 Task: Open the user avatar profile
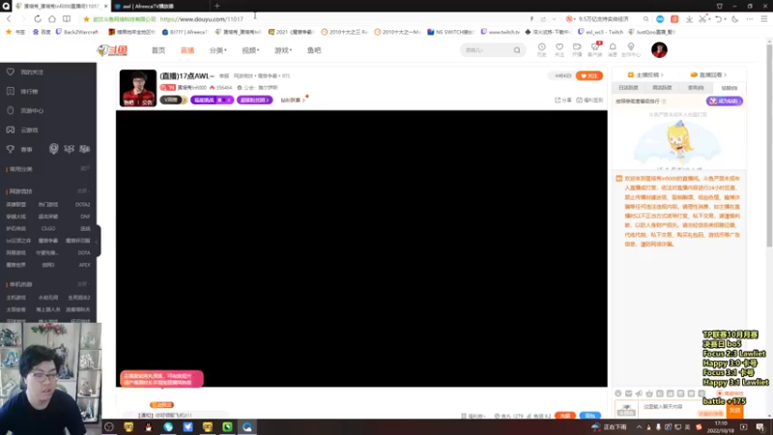(x=659, y=50)
